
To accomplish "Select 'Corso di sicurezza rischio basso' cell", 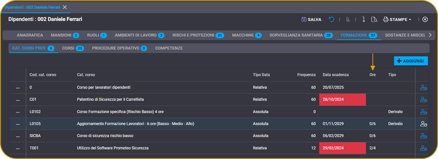I will 105,136.
